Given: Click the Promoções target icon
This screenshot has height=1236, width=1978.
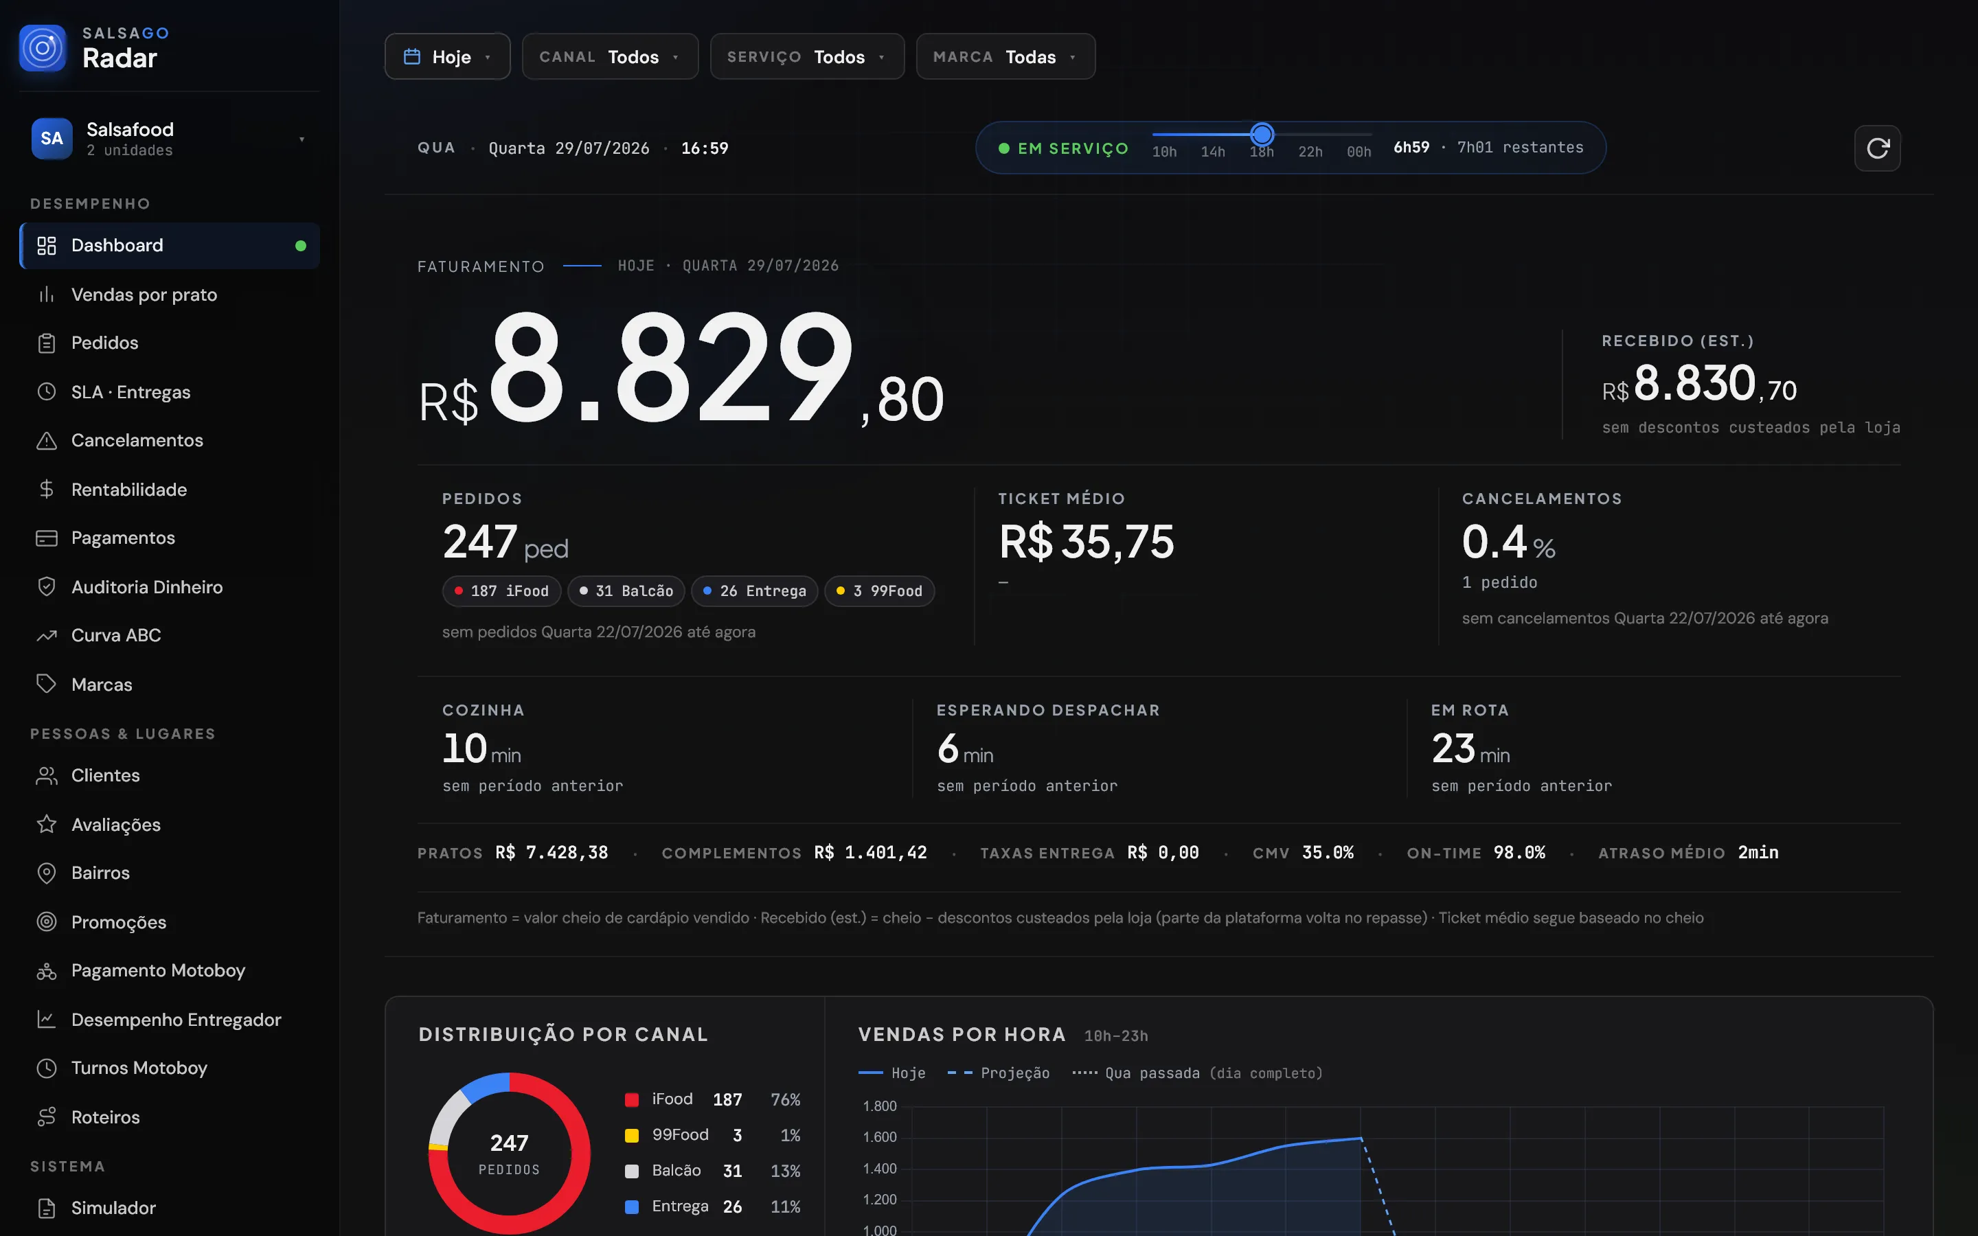Looking at the screenshot, I should point(47,922).
